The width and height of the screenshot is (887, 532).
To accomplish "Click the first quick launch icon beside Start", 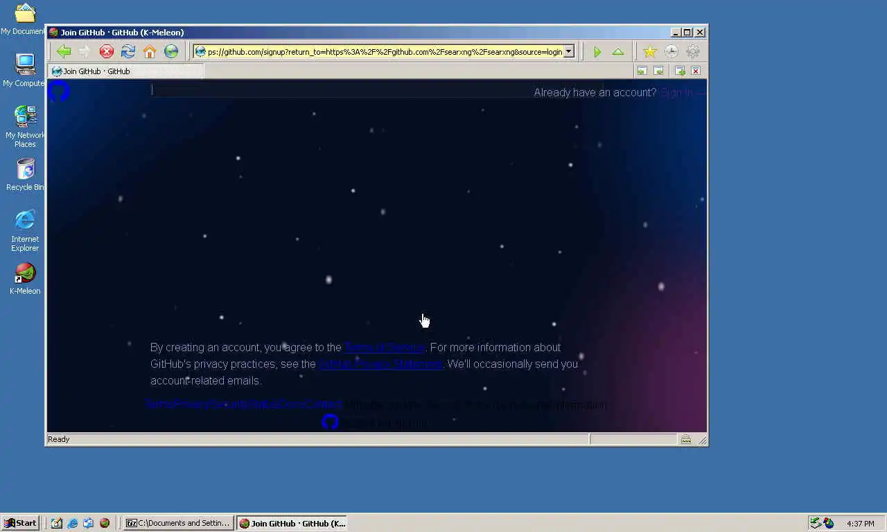I will pyautogui.click(x=56, y=523).
